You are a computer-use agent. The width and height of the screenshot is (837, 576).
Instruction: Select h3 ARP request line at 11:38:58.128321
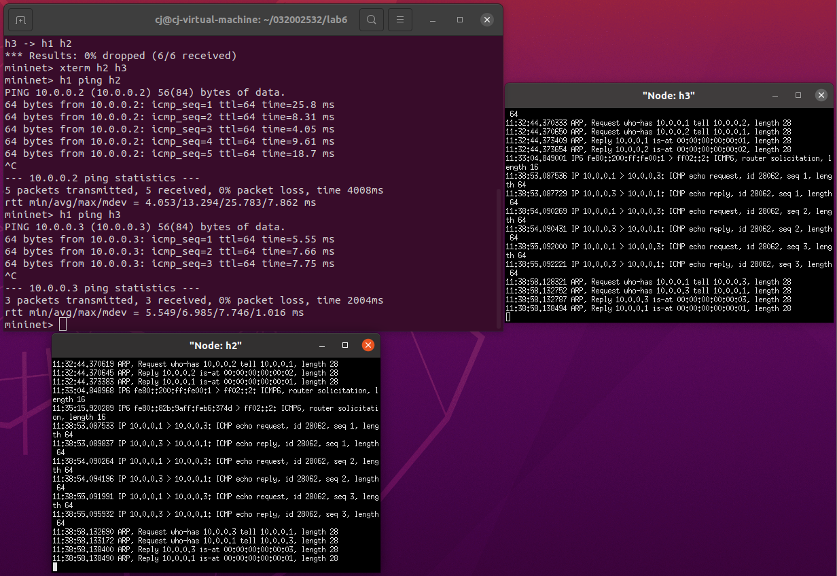click(x=649, y=282)
